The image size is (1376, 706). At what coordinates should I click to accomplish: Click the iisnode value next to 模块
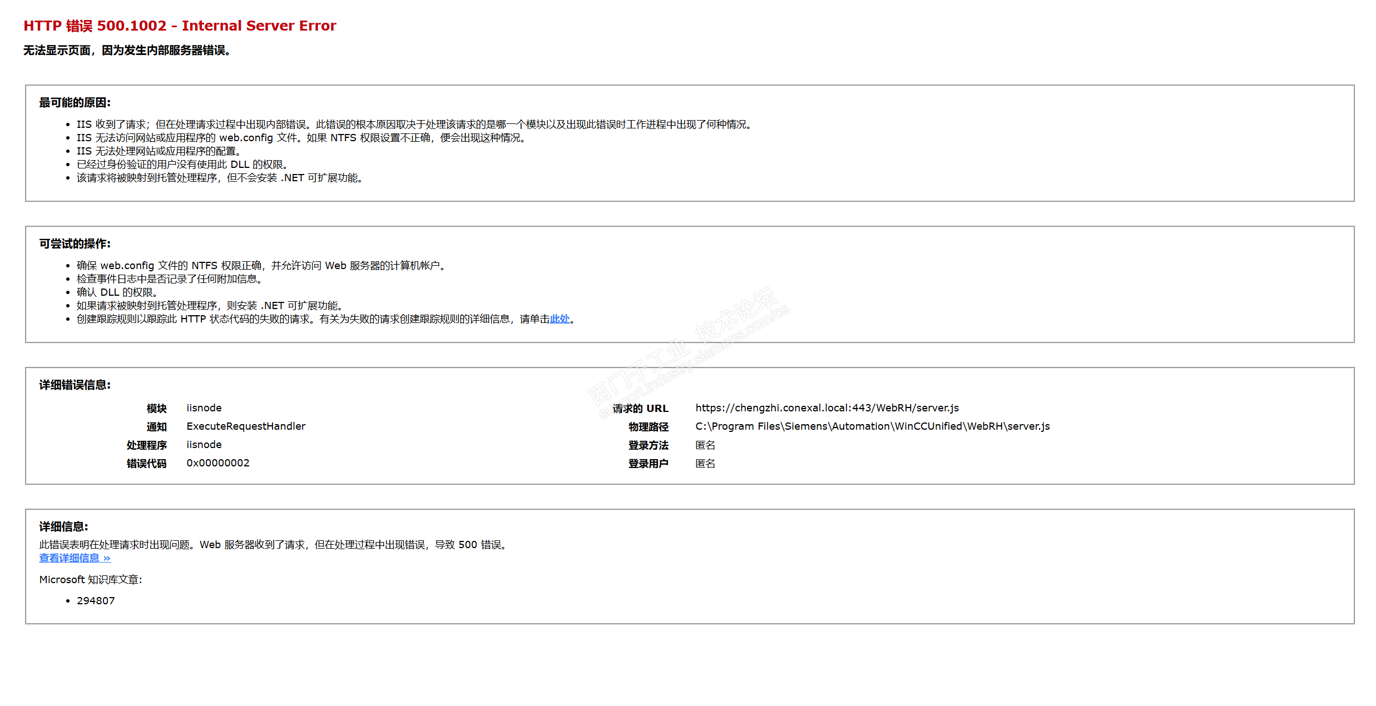click(x=204, y=408)
